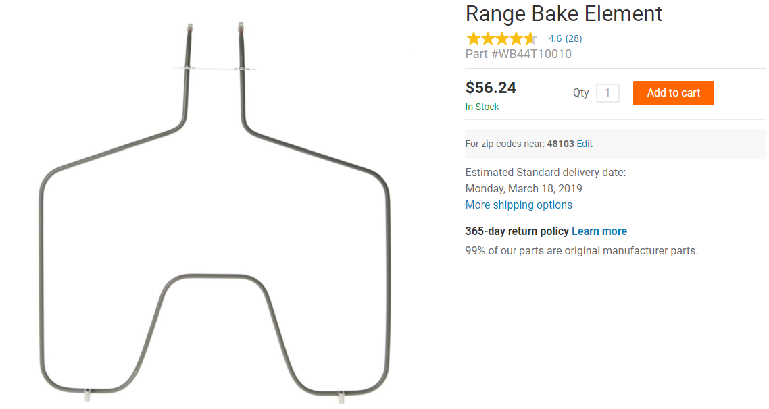Click the last partially filled rating star
This screenshot has height=409, width=769.
coord(530,38)
